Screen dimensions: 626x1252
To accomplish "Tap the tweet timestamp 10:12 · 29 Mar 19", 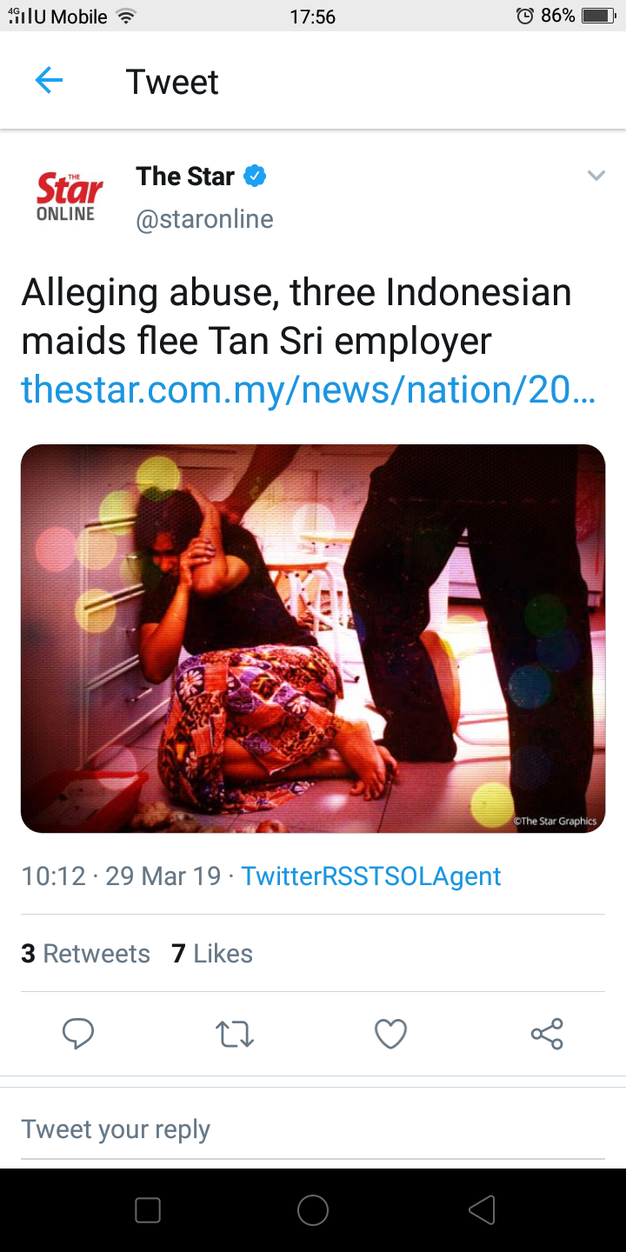I will (x=121, y=876).
